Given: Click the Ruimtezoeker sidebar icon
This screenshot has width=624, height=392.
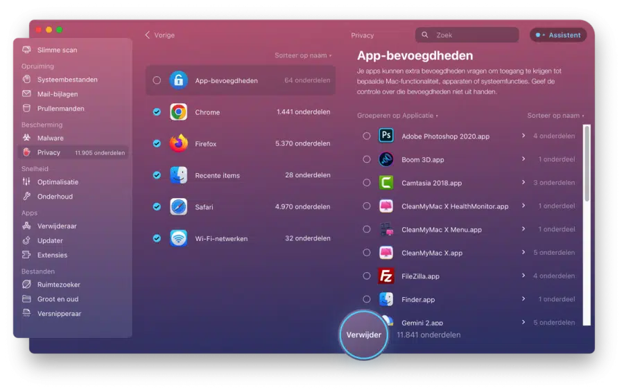Looking at the screenshot, I should pos(26,284).
